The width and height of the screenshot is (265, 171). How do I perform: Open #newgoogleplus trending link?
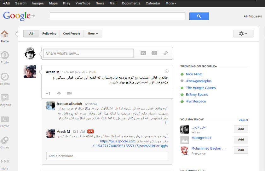[x=199, y=81]
